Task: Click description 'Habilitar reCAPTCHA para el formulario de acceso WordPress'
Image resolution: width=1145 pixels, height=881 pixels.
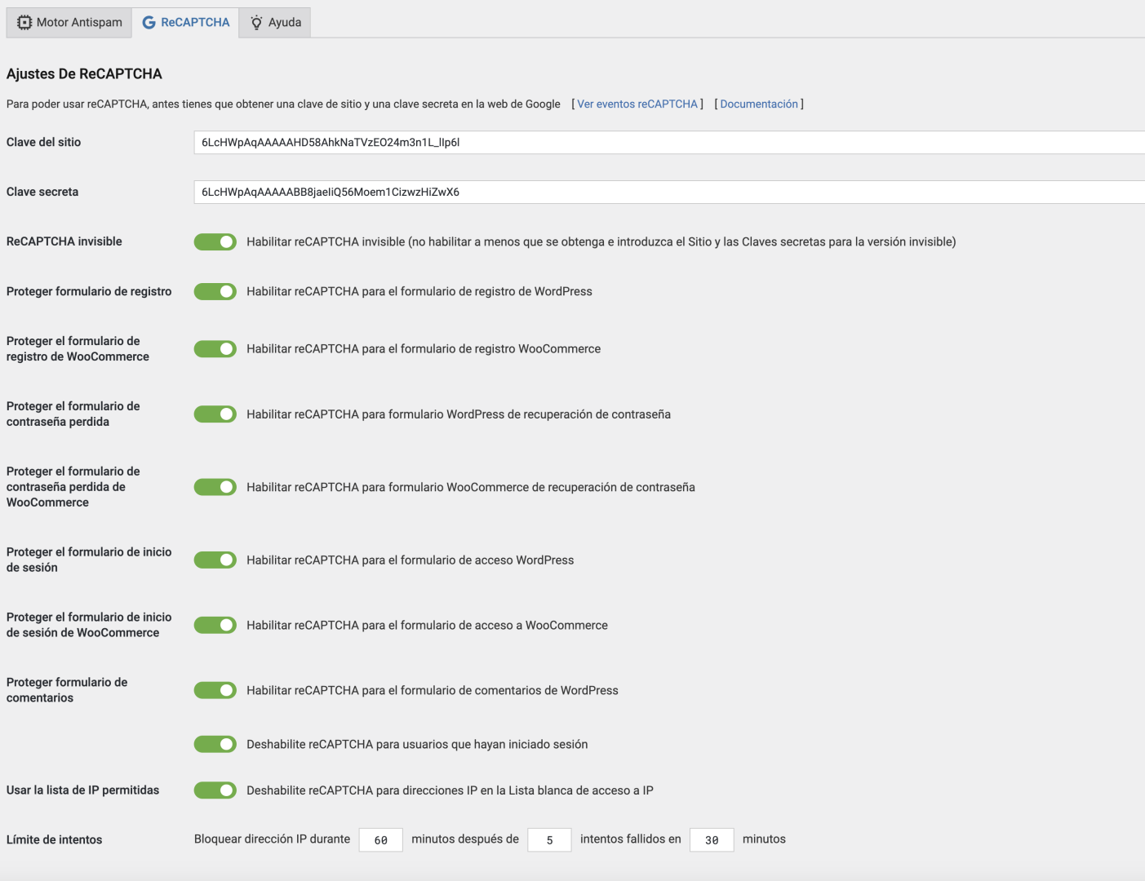Action: [x=411, y=560]
